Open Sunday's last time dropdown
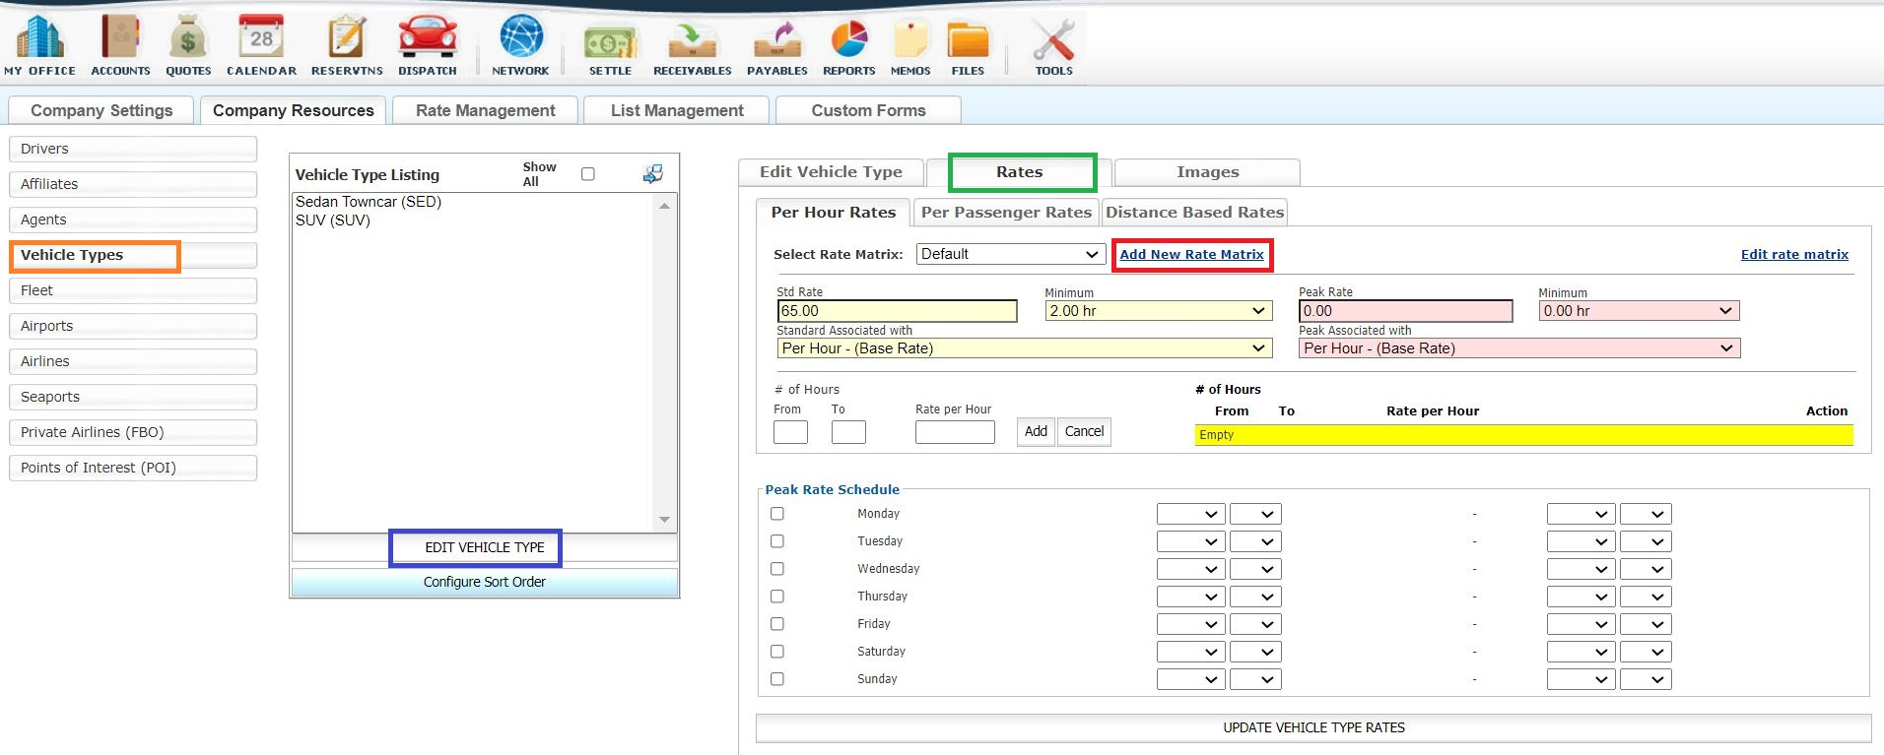1884x755 pixels. (1646, 679)
